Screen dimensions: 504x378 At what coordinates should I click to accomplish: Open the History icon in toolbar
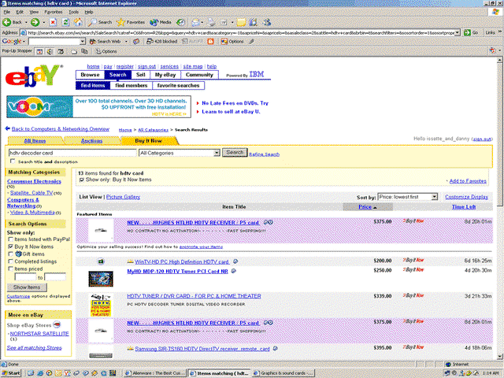click(x=181, y=22)
